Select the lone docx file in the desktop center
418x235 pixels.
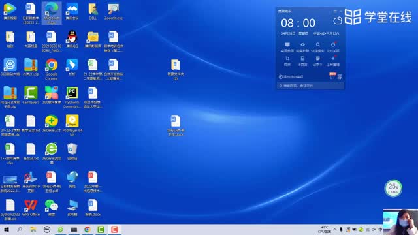pos(176,125)
